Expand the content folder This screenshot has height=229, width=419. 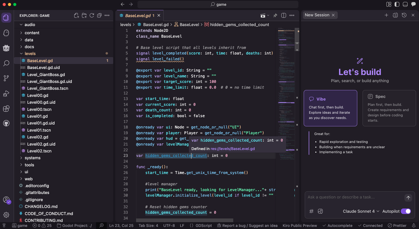point(63,33)
